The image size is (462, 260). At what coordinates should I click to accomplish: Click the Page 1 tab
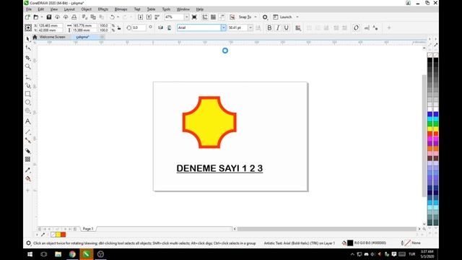coord(88,229)
